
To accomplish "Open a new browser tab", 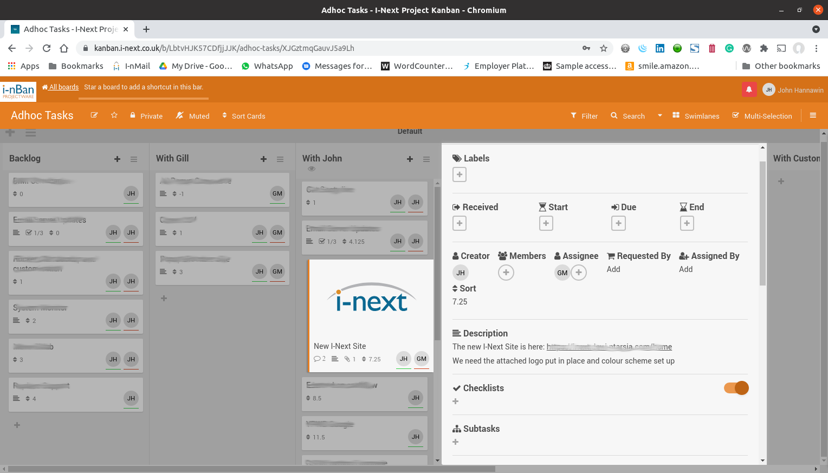I will (146, 29).
